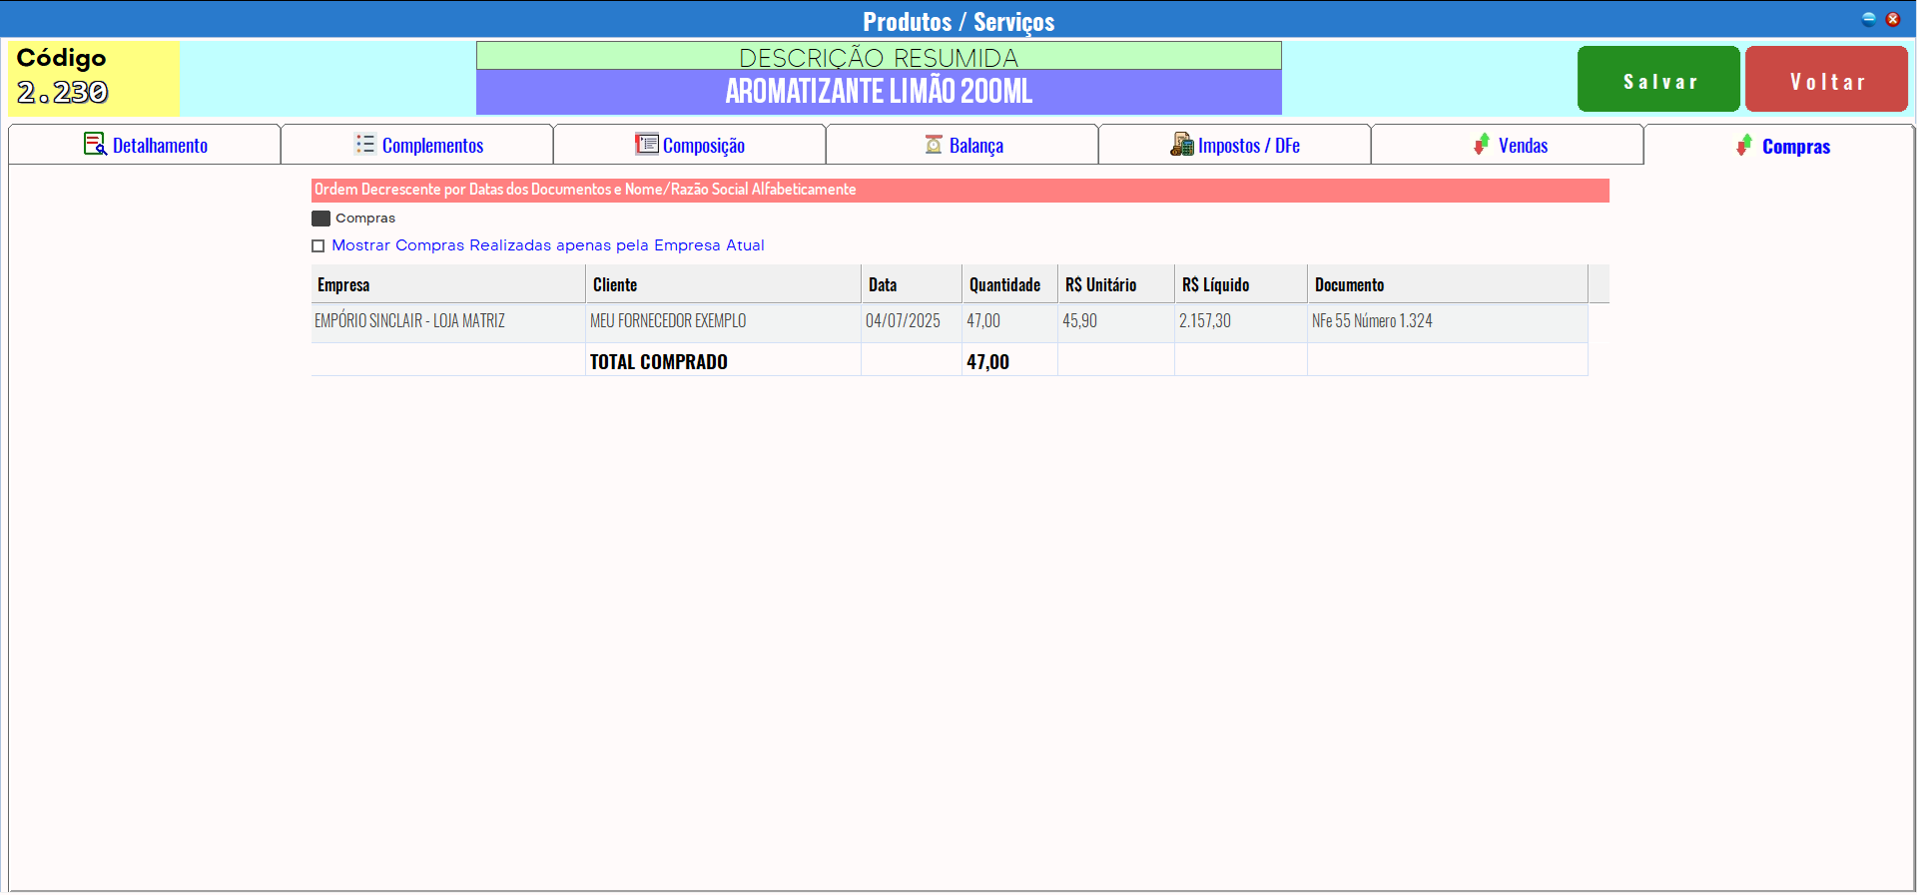Viewport: 1917px width, 895px height.
Task: Click the Documento column header
Action: coord(1448,284)
